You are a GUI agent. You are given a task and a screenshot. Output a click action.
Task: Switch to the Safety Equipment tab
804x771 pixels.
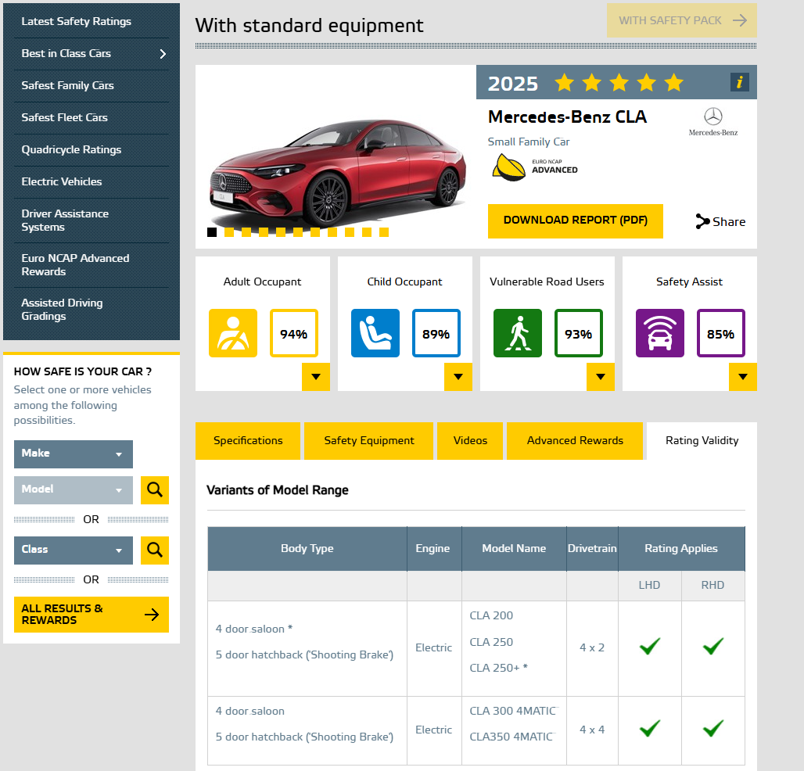369,441
